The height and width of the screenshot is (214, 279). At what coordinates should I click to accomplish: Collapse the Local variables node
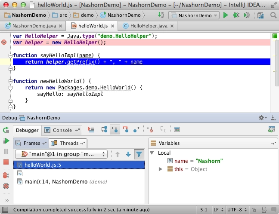152,153
